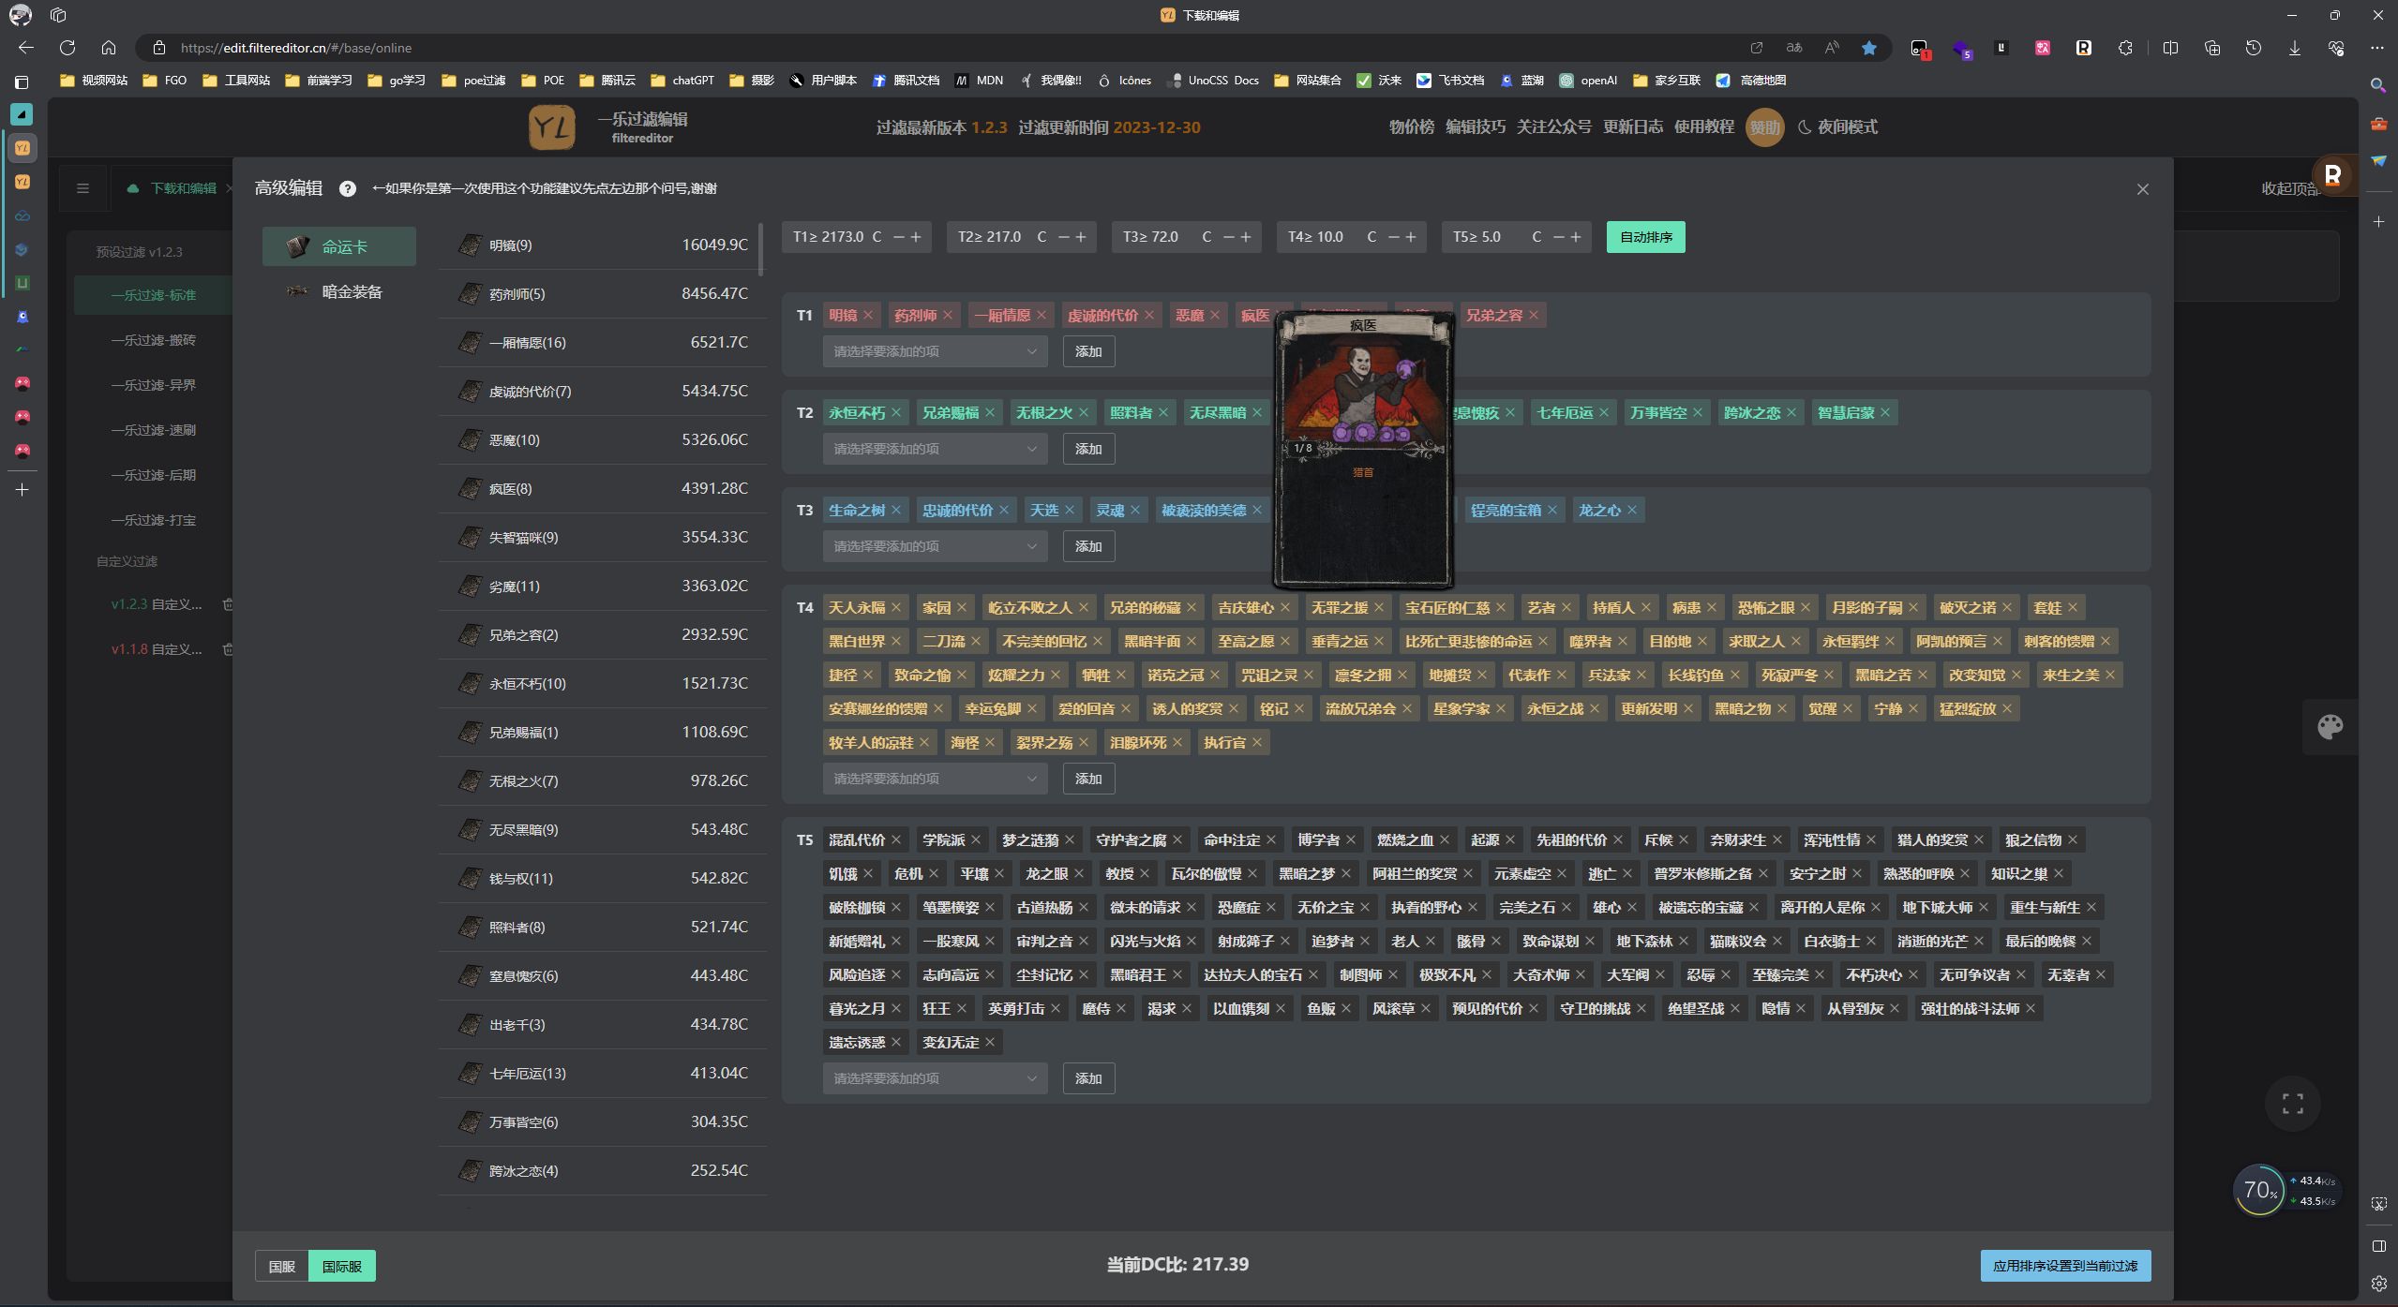Toggle the C currency unit in the T1 box
This screenshot has width=2398, height=1307.
(876, 236)
